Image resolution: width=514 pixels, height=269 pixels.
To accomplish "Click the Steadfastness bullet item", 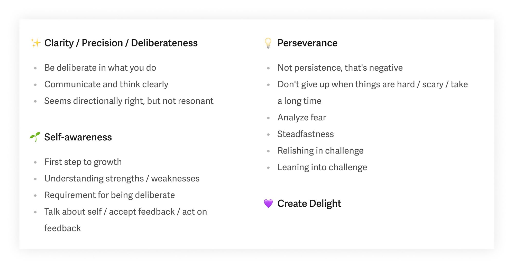I will coord(306,134).
